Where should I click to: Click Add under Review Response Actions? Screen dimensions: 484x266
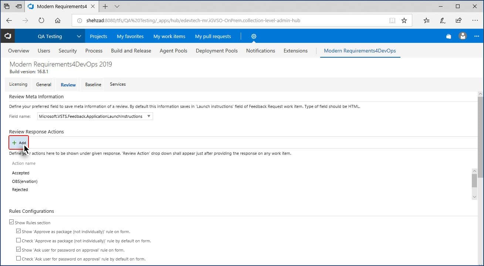[19, 143]
